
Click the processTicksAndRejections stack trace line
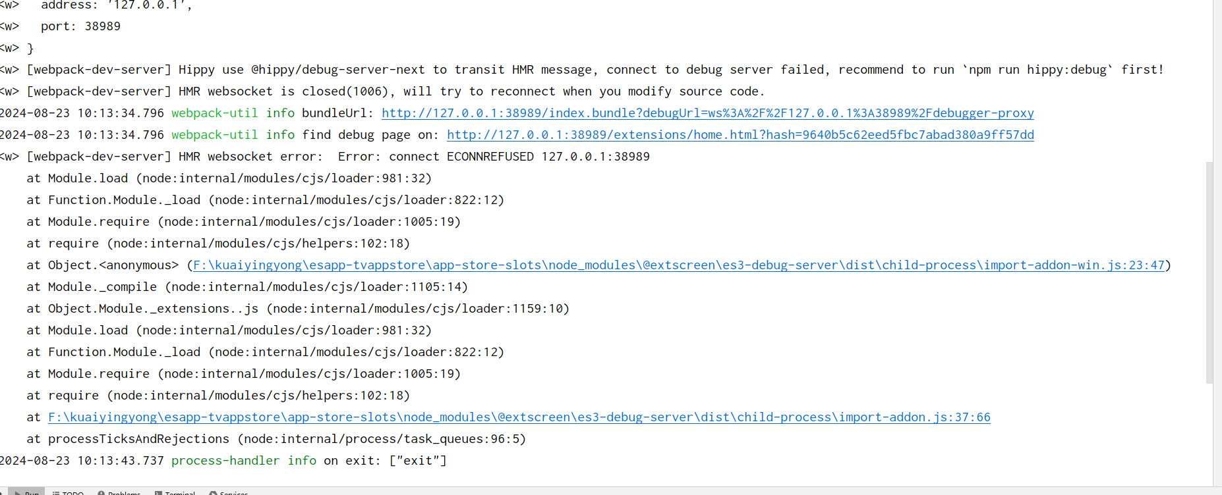tap(276, 439)
